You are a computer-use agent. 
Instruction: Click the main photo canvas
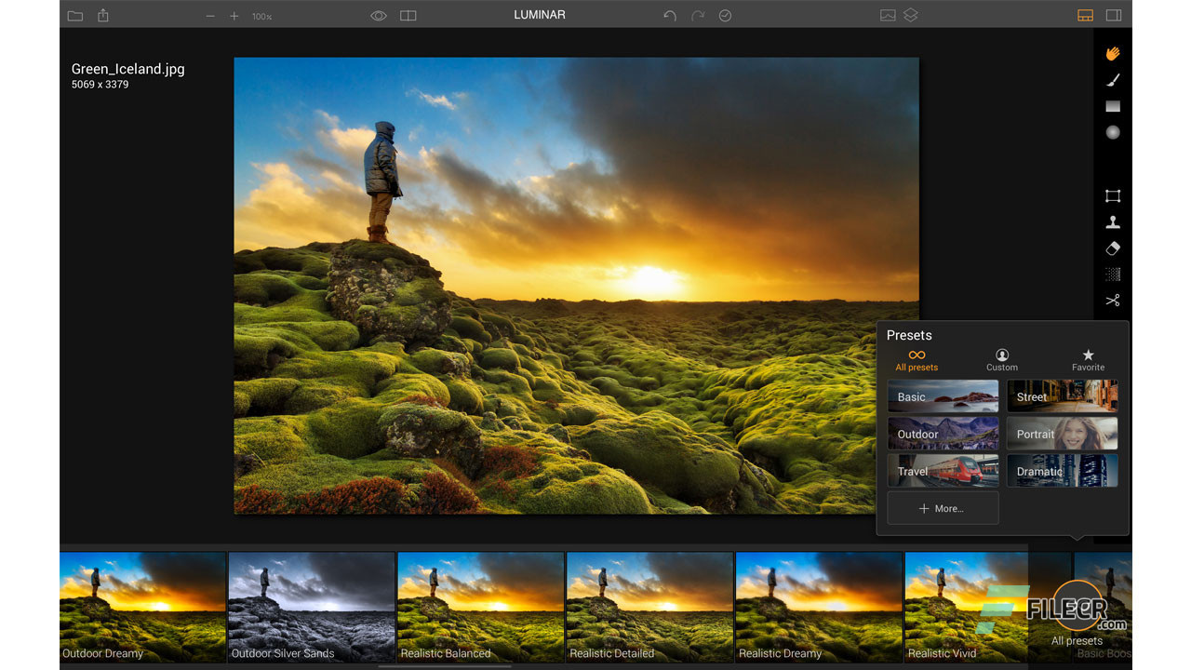(x=576, y=286)
